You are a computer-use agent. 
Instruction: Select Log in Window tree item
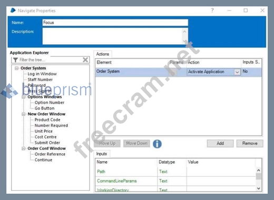(42, 74)
